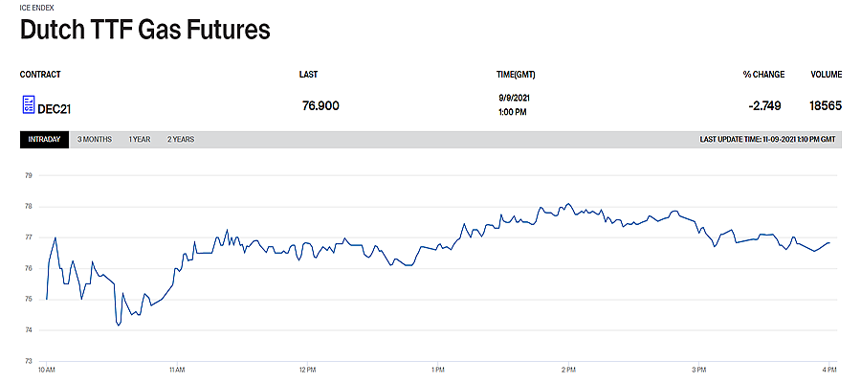Image resolution: width=861 pixels, height=383 pixels.
Task: Switch to the 3 MONTHS tab
Action: [x=95, y=140]
